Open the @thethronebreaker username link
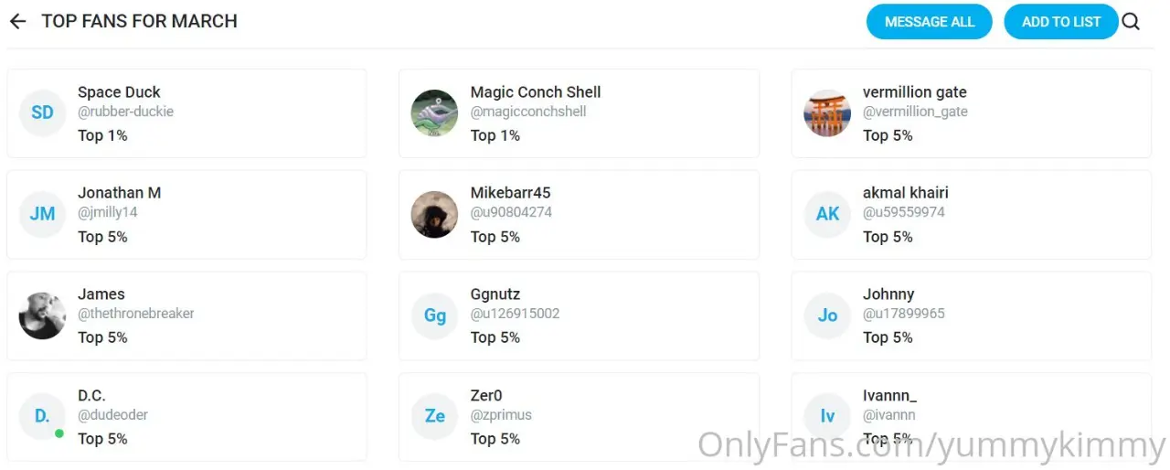The width and height of the screenshot is (1170, 470). coord(136,314)
